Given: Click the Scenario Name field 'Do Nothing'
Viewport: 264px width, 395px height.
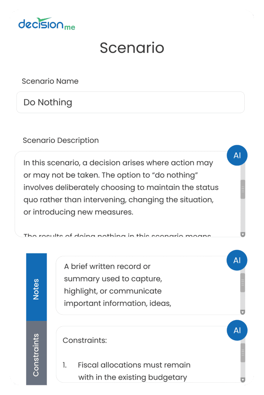Looking at the screenshot, I should pyautogui.click(x=130, y=102).
